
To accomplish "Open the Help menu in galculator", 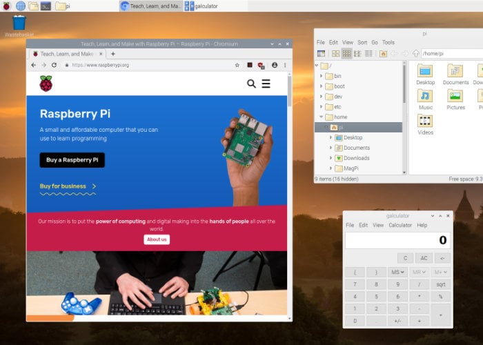I will coord(422,225).
